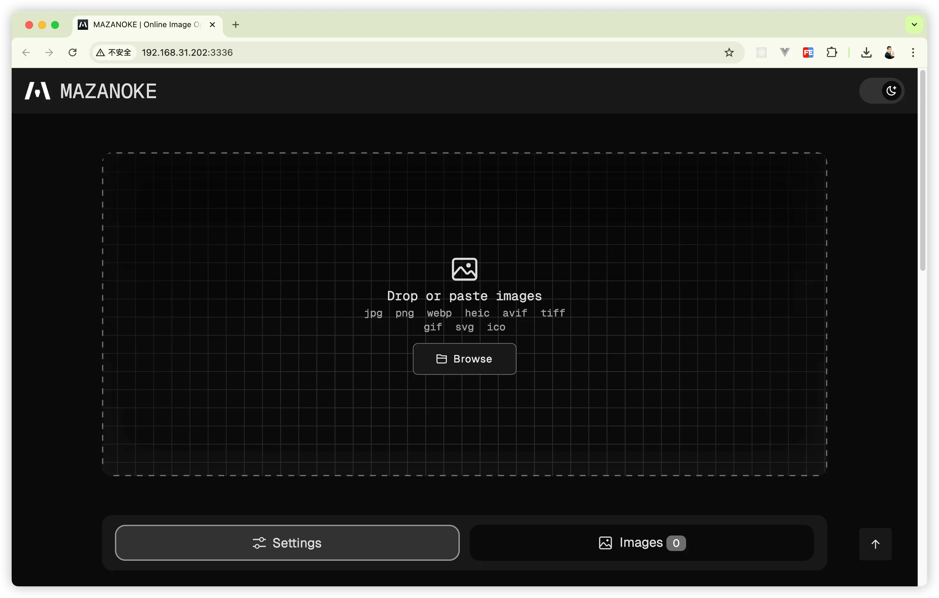Click the scroll-to-top arrow button
The width and height of the screenshot is (939, 598).
(x=875, y=544)
